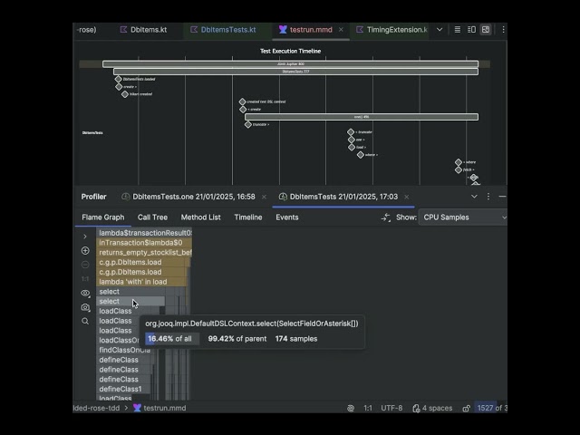
Task: Select the inTransaction$lambda$0 frame
Action: [x=144, y=243]
